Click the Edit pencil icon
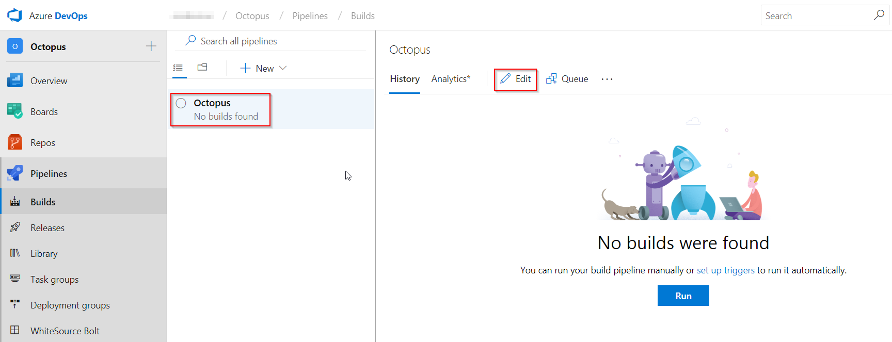Screen dimensions: 892x342 coord(505,78)
